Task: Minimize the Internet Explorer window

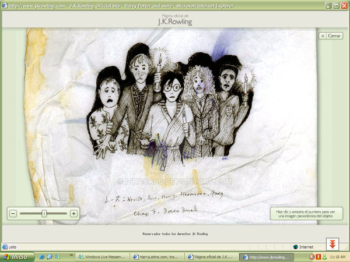Action: [328, 6]
